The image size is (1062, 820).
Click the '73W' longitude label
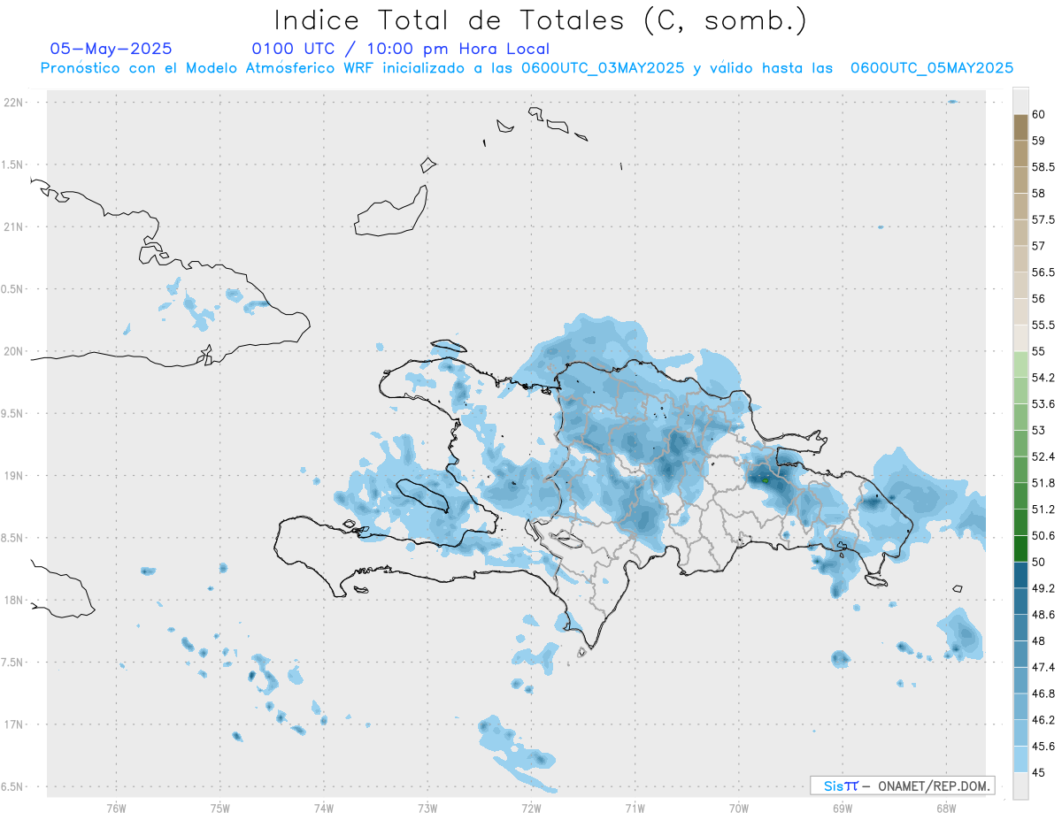coord(427,809)
